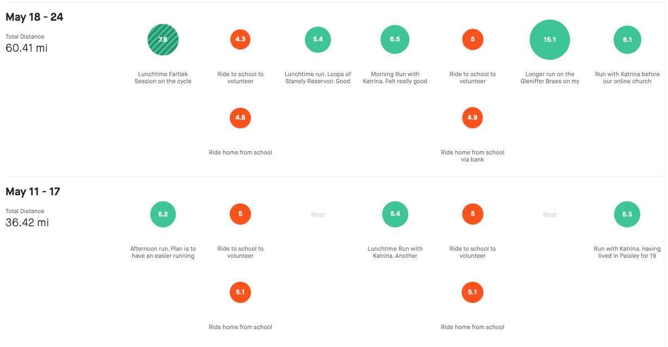Click the orange 4.8 ride home bubble
The height and width of the screenshot is (347, 668).
click(241, 117)
